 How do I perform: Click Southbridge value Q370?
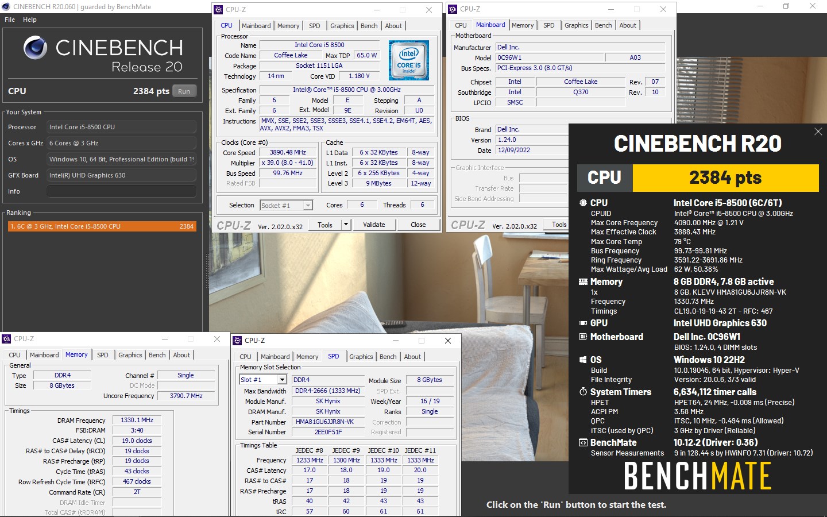tap(581, 92)
